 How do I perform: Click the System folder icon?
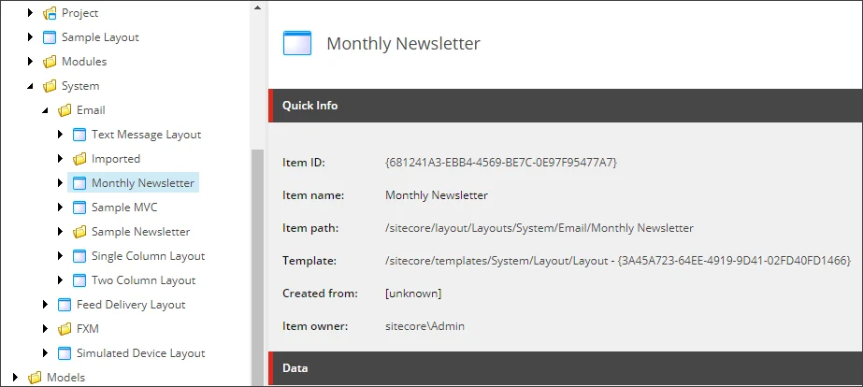coord(50,86)
